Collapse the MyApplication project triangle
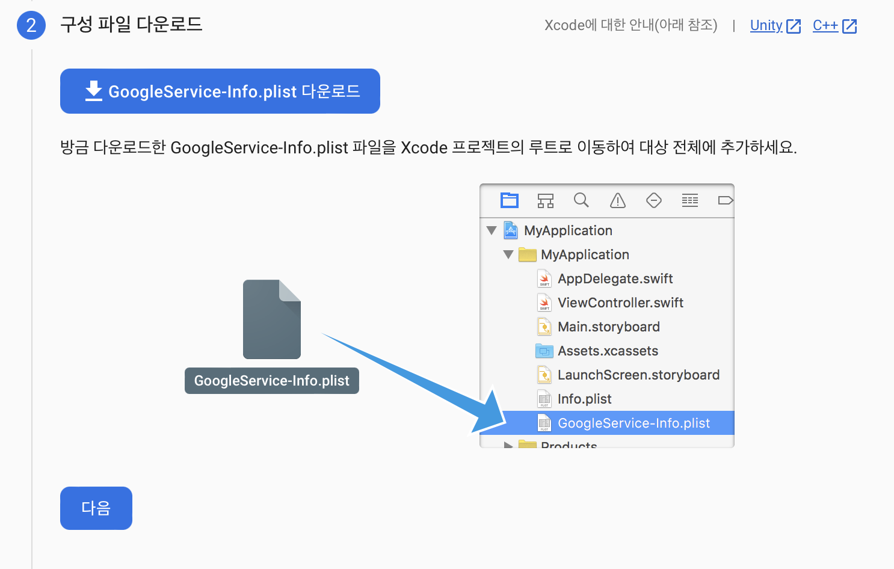This screenshot has width=894, height=569. (492, 230)
